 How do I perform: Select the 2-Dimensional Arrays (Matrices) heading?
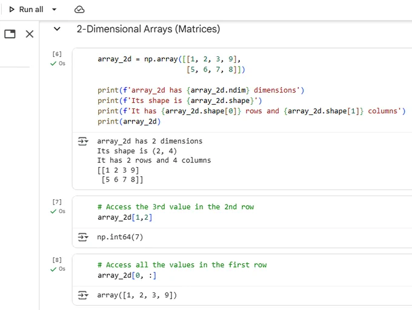[x=148, y=29]
